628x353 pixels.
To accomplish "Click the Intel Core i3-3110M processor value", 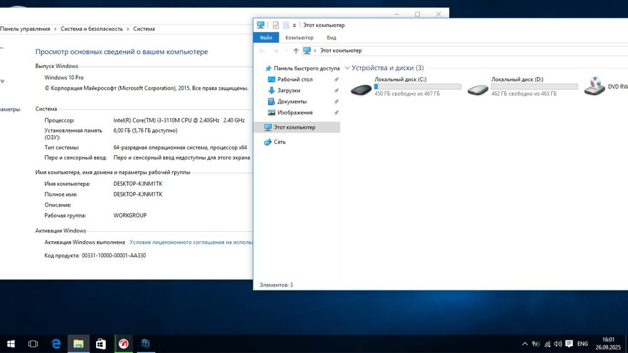I will pos(179,120).
